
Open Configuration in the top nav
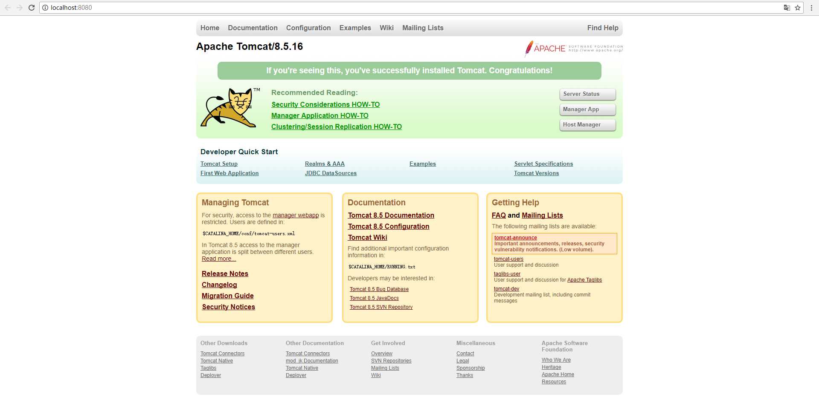[x=308, y=28]
